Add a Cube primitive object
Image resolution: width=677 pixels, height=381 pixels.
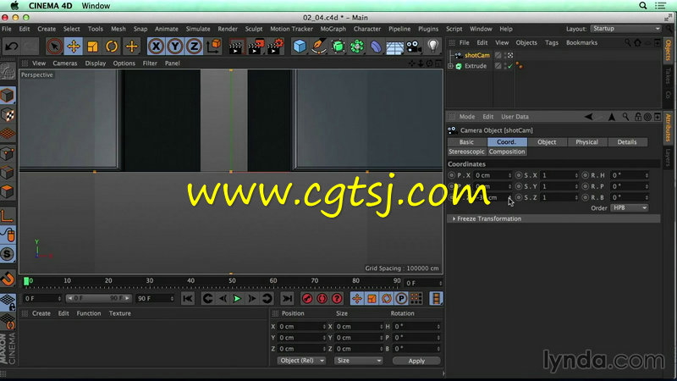coord(300,47)
